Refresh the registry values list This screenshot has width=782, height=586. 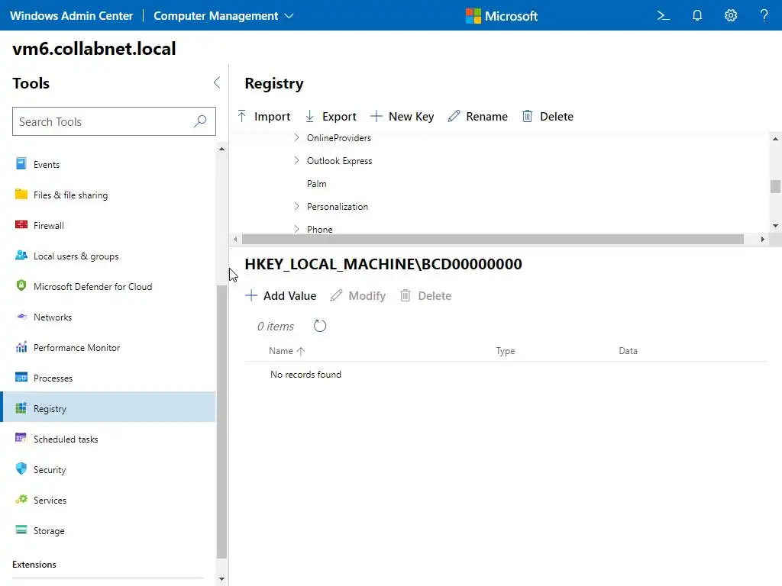click(x=320, y=326)
